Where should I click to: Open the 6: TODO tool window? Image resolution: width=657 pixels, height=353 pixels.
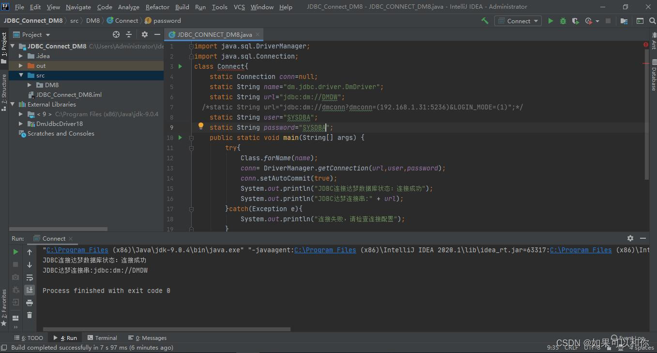pos(29,338)
